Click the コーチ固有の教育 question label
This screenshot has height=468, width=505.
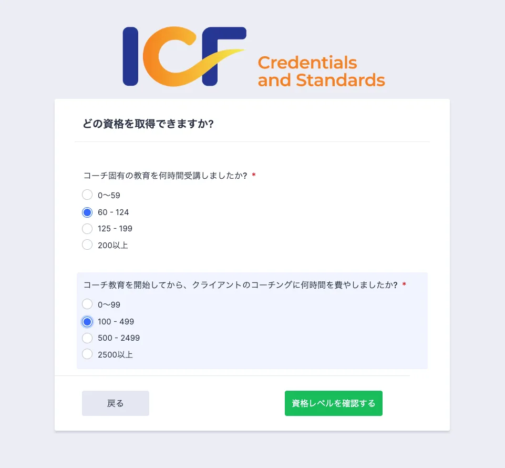(x=165, y=176)
